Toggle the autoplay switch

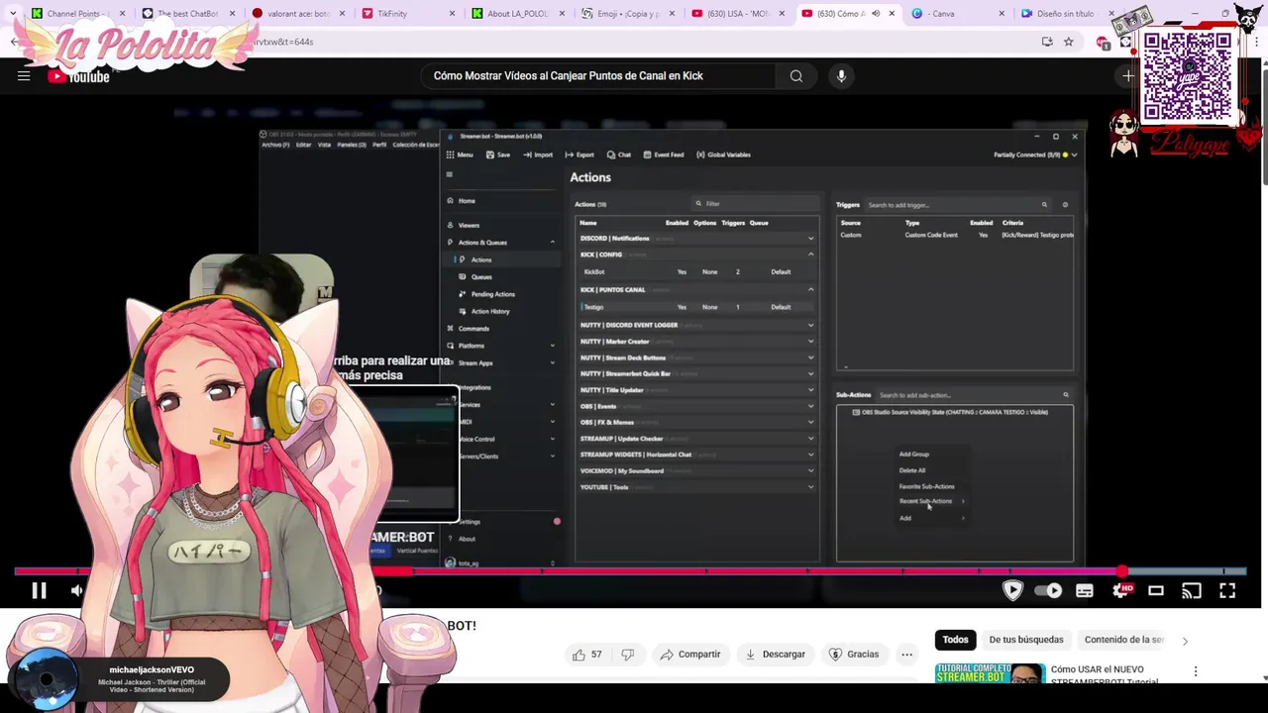tap(1048, 591)
